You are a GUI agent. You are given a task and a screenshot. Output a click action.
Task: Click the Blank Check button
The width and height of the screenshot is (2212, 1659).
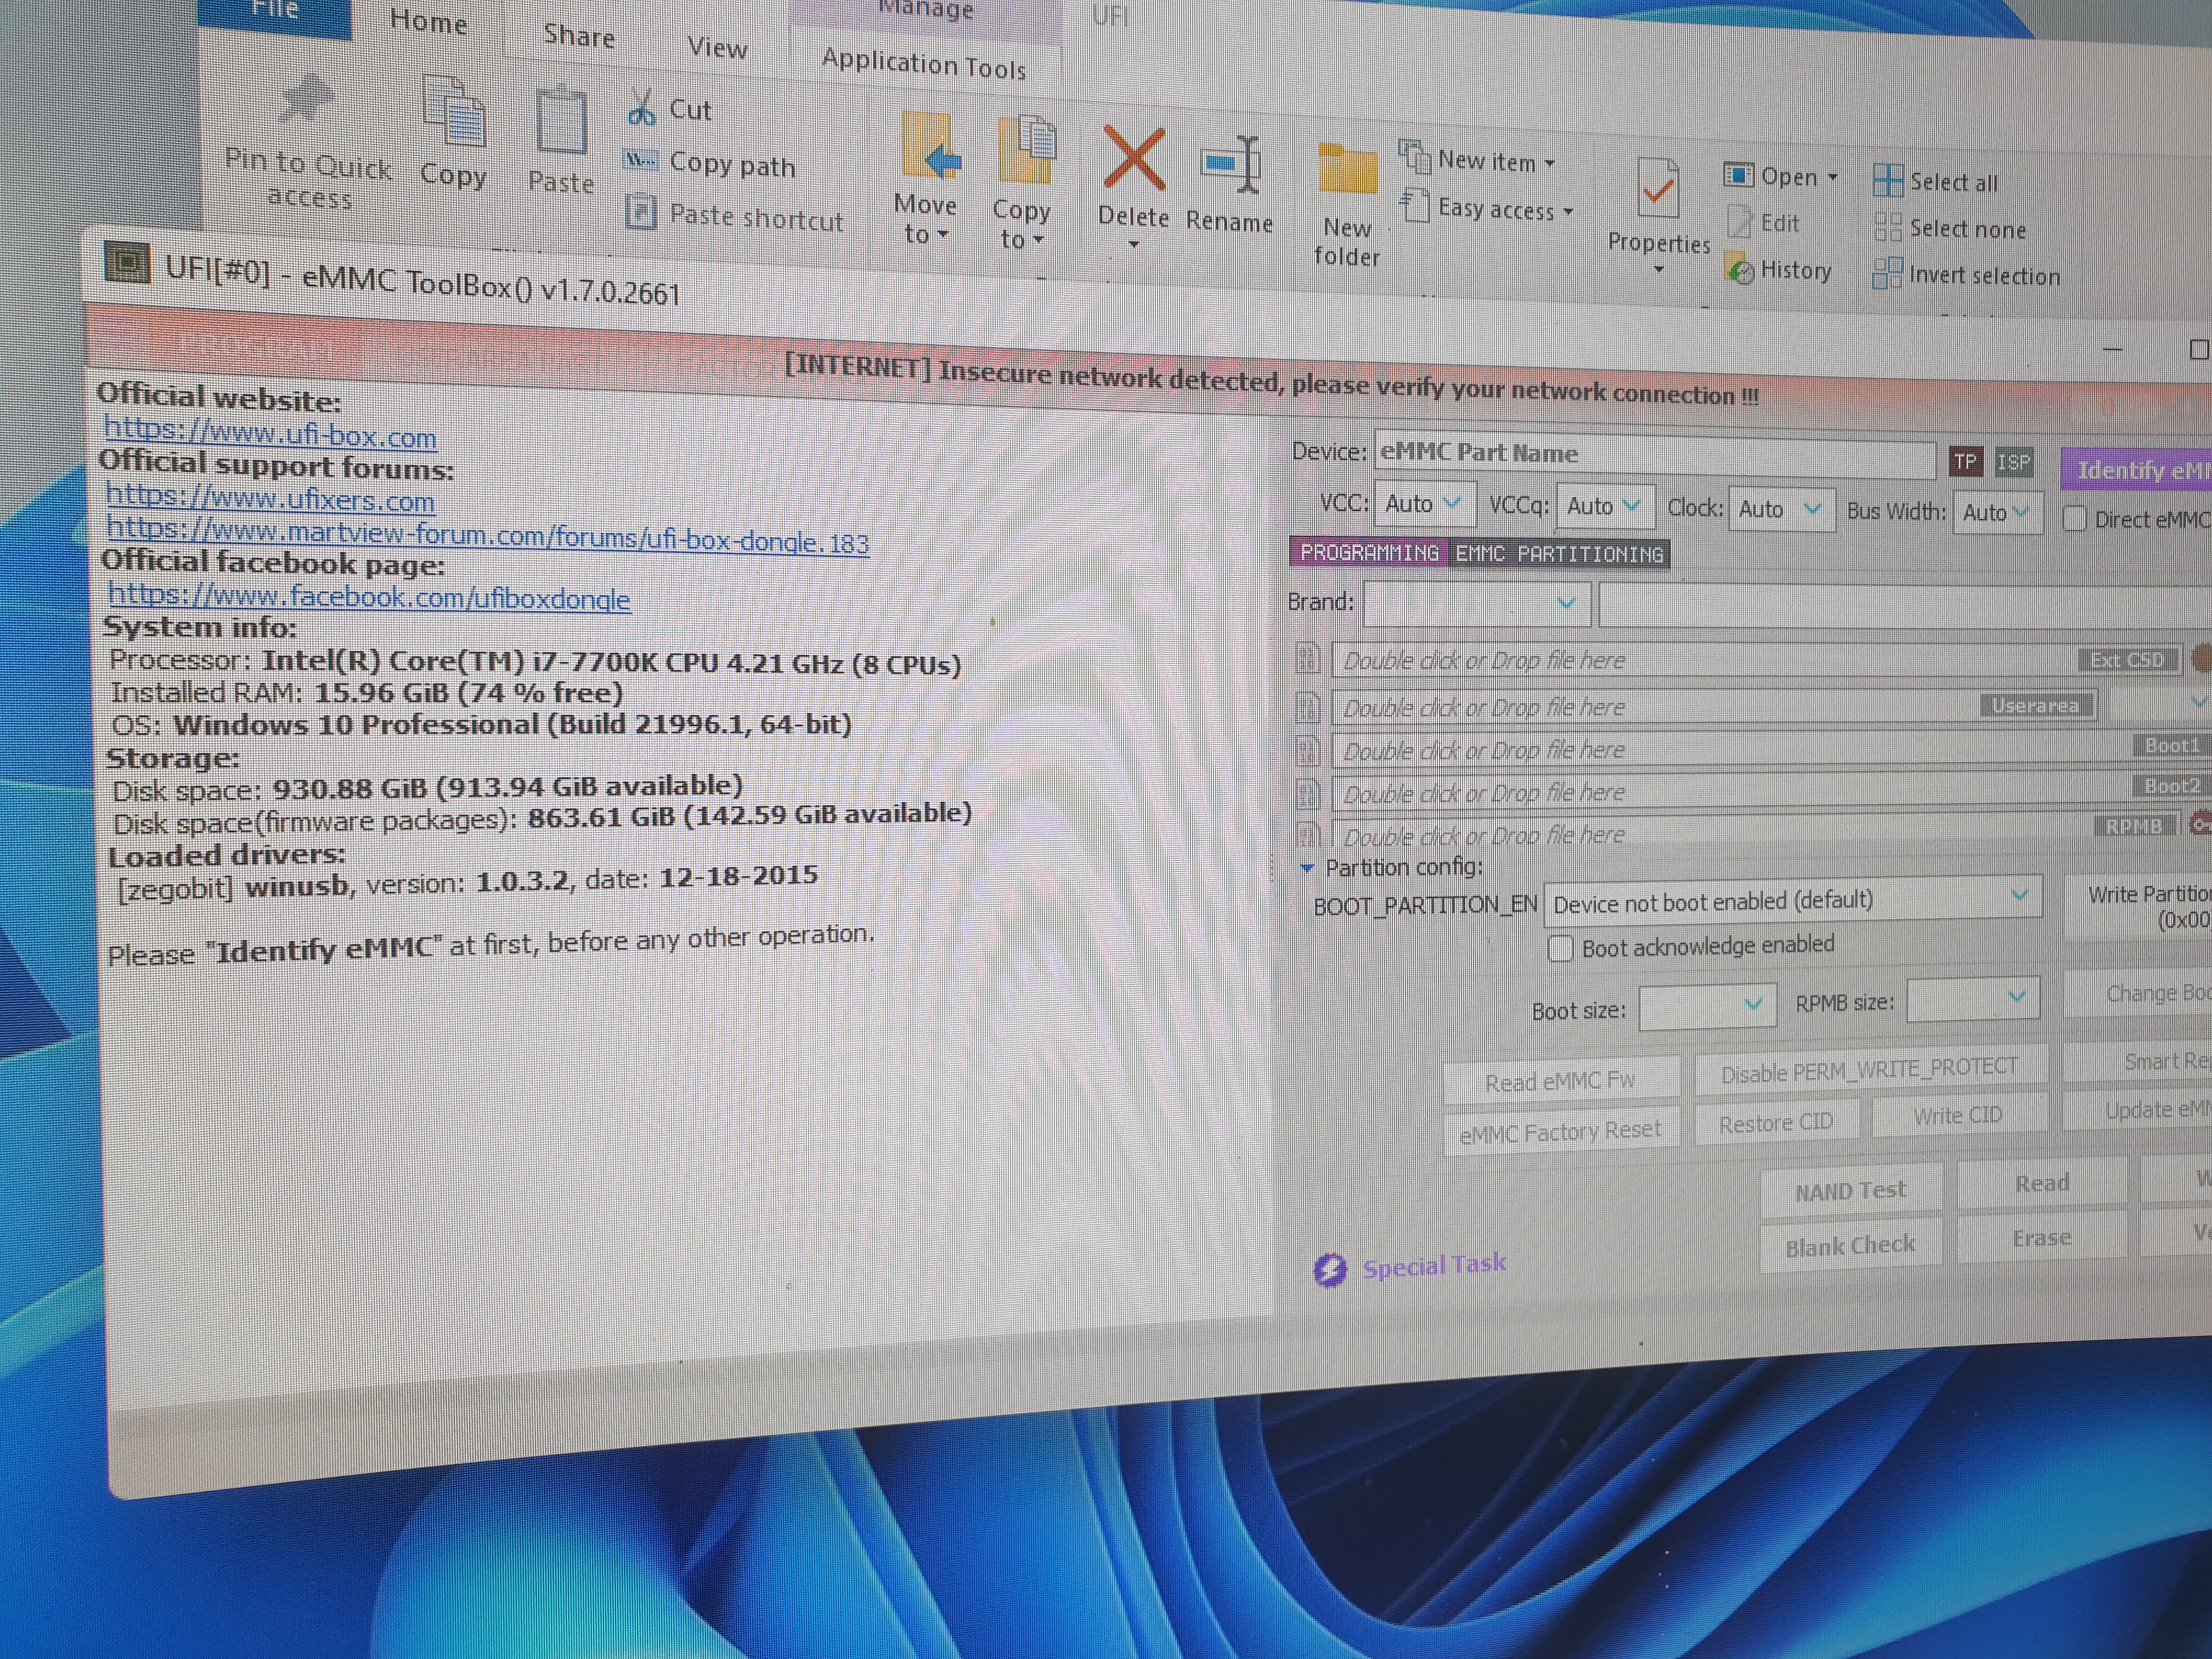point(1850,1245)
